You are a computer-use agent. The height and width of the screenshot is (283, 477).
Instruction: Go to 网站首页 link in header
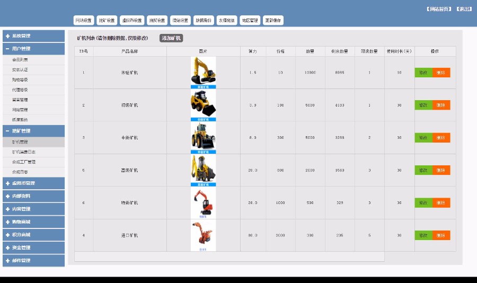pos(439,9)
